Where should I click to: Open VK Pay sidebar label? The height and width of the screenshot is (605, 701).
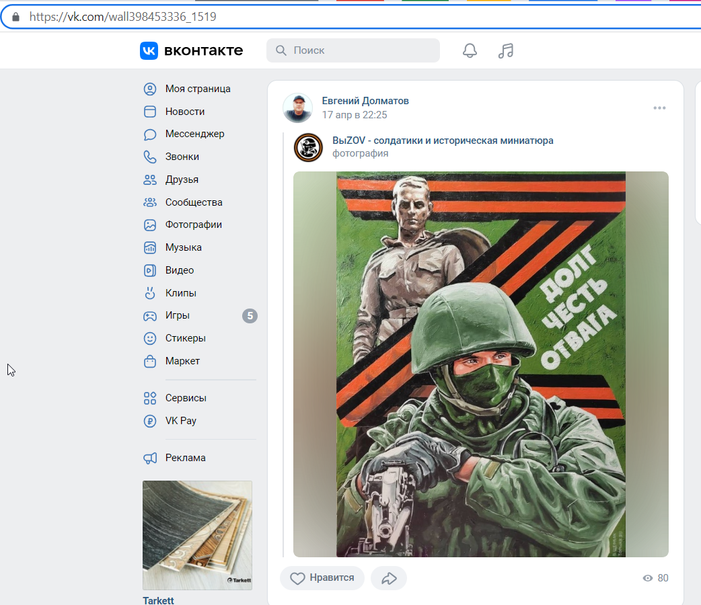click(x=180, y=421)
